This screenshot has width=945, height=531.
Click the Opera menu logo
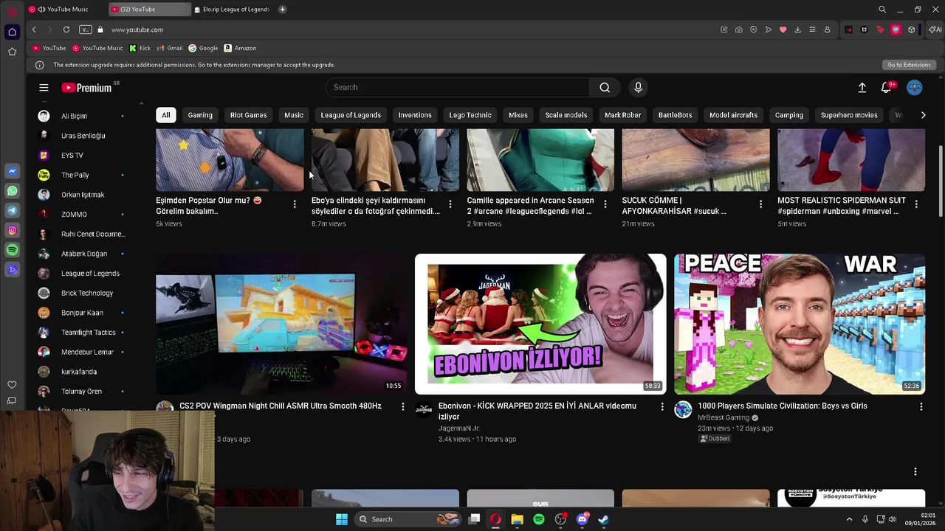(x=12, y=10)
